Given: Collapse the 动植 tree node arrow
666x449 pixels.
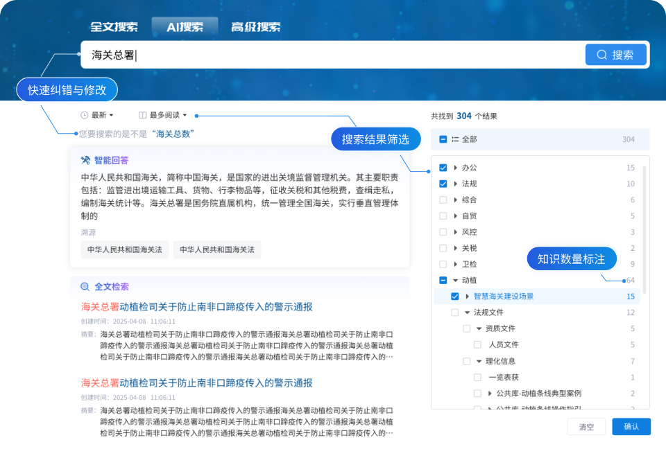Looking at the screenshot, I should tap(455, 281).
